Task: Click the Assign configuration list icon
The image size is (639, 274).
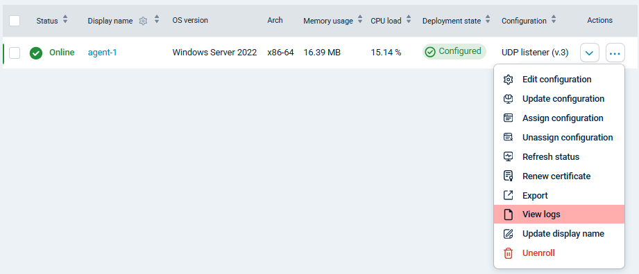Action: [x=508, y=118]
